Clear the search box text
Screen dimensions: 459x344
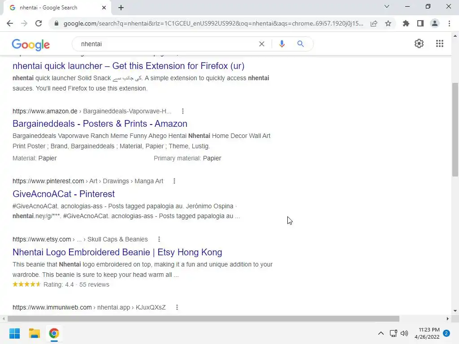[262, 44]
